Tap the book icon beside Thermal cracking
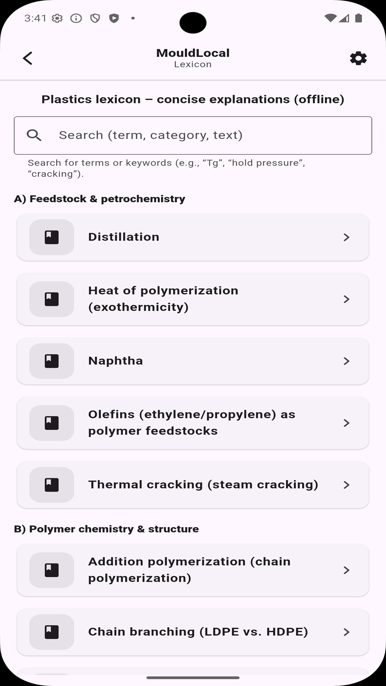Image resolution: width=386 pixels, height=686 pixels. pyautogui.click(x=51, y=485)
